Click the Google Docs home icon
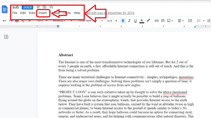The height and width of the screenshot is (118, 211). (5, 9)
